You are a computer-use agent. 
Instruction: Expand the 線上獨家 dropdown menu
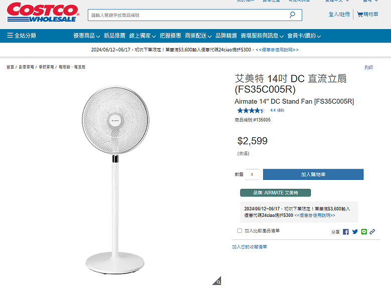(x=143, y=36)
